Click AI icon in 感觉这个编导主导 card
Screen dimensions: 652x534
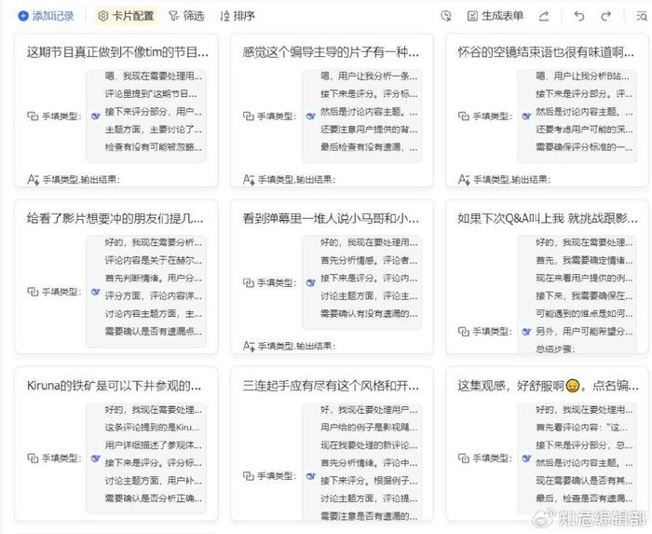pyautogui.click(x=311, y=116)
